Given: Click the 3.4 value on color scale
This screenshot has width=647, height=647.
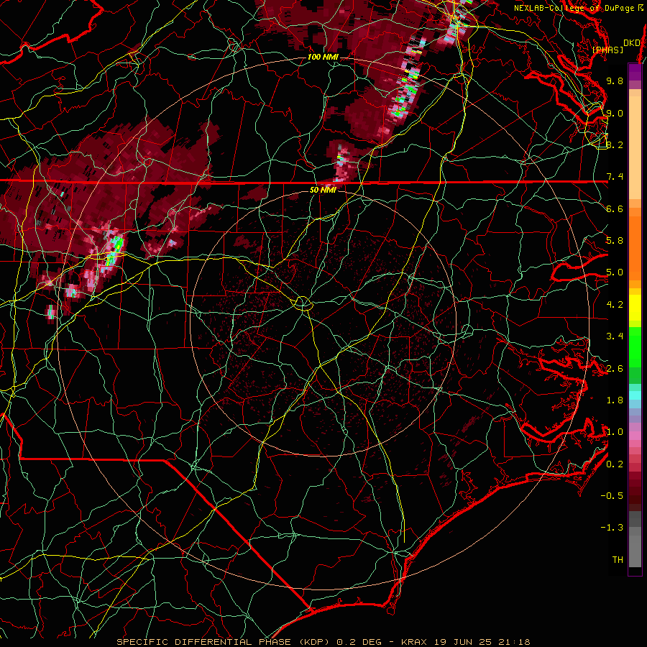Looking at the screenshot, I should click(x=615, y=336).
